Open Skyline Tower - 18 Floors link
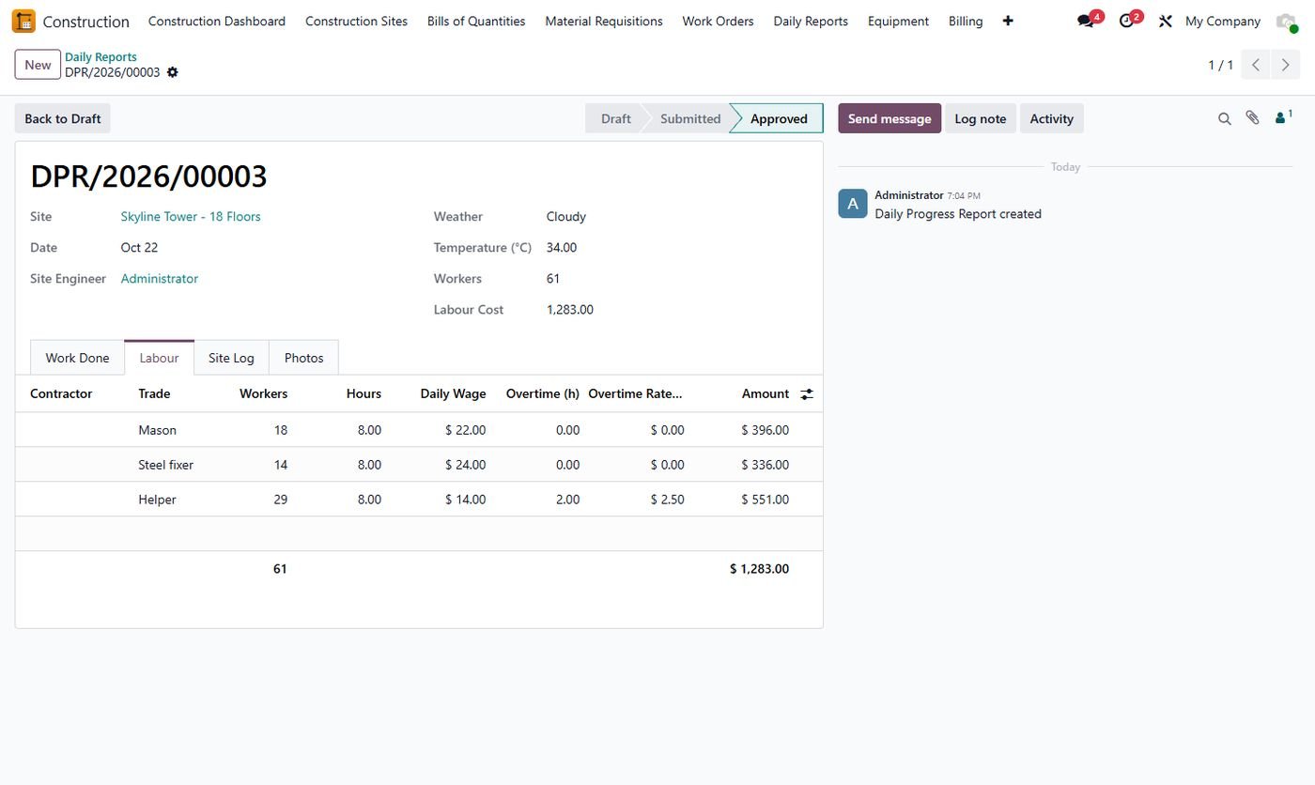 pyautogui.click(x=191, y=216)
